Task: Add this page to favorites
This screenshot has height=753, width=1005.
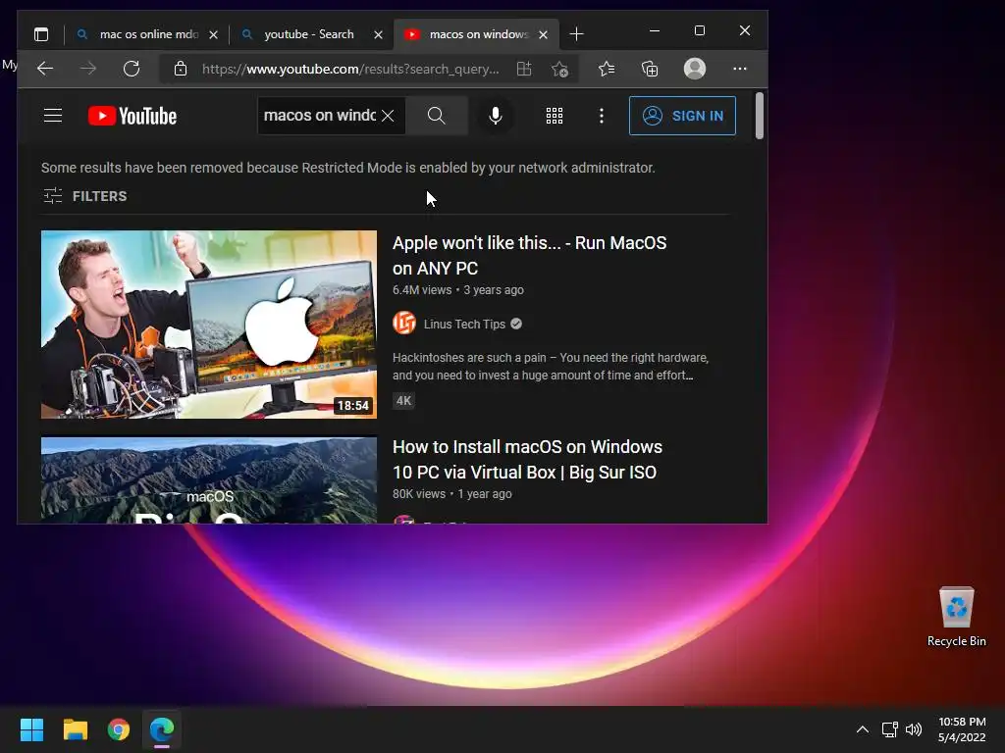Action: pos(559,70)
